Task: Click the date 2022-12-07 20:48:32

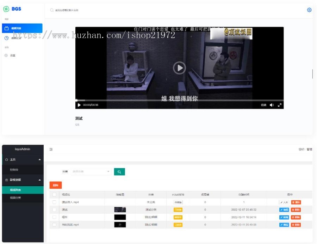Action: pos(244,209)
